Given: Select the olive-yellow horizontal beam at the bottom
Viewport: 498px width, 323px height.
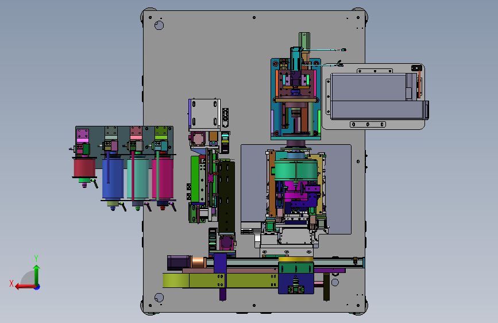Looking at the screenshot, I should pyautogui.click(x=221, y=280).
